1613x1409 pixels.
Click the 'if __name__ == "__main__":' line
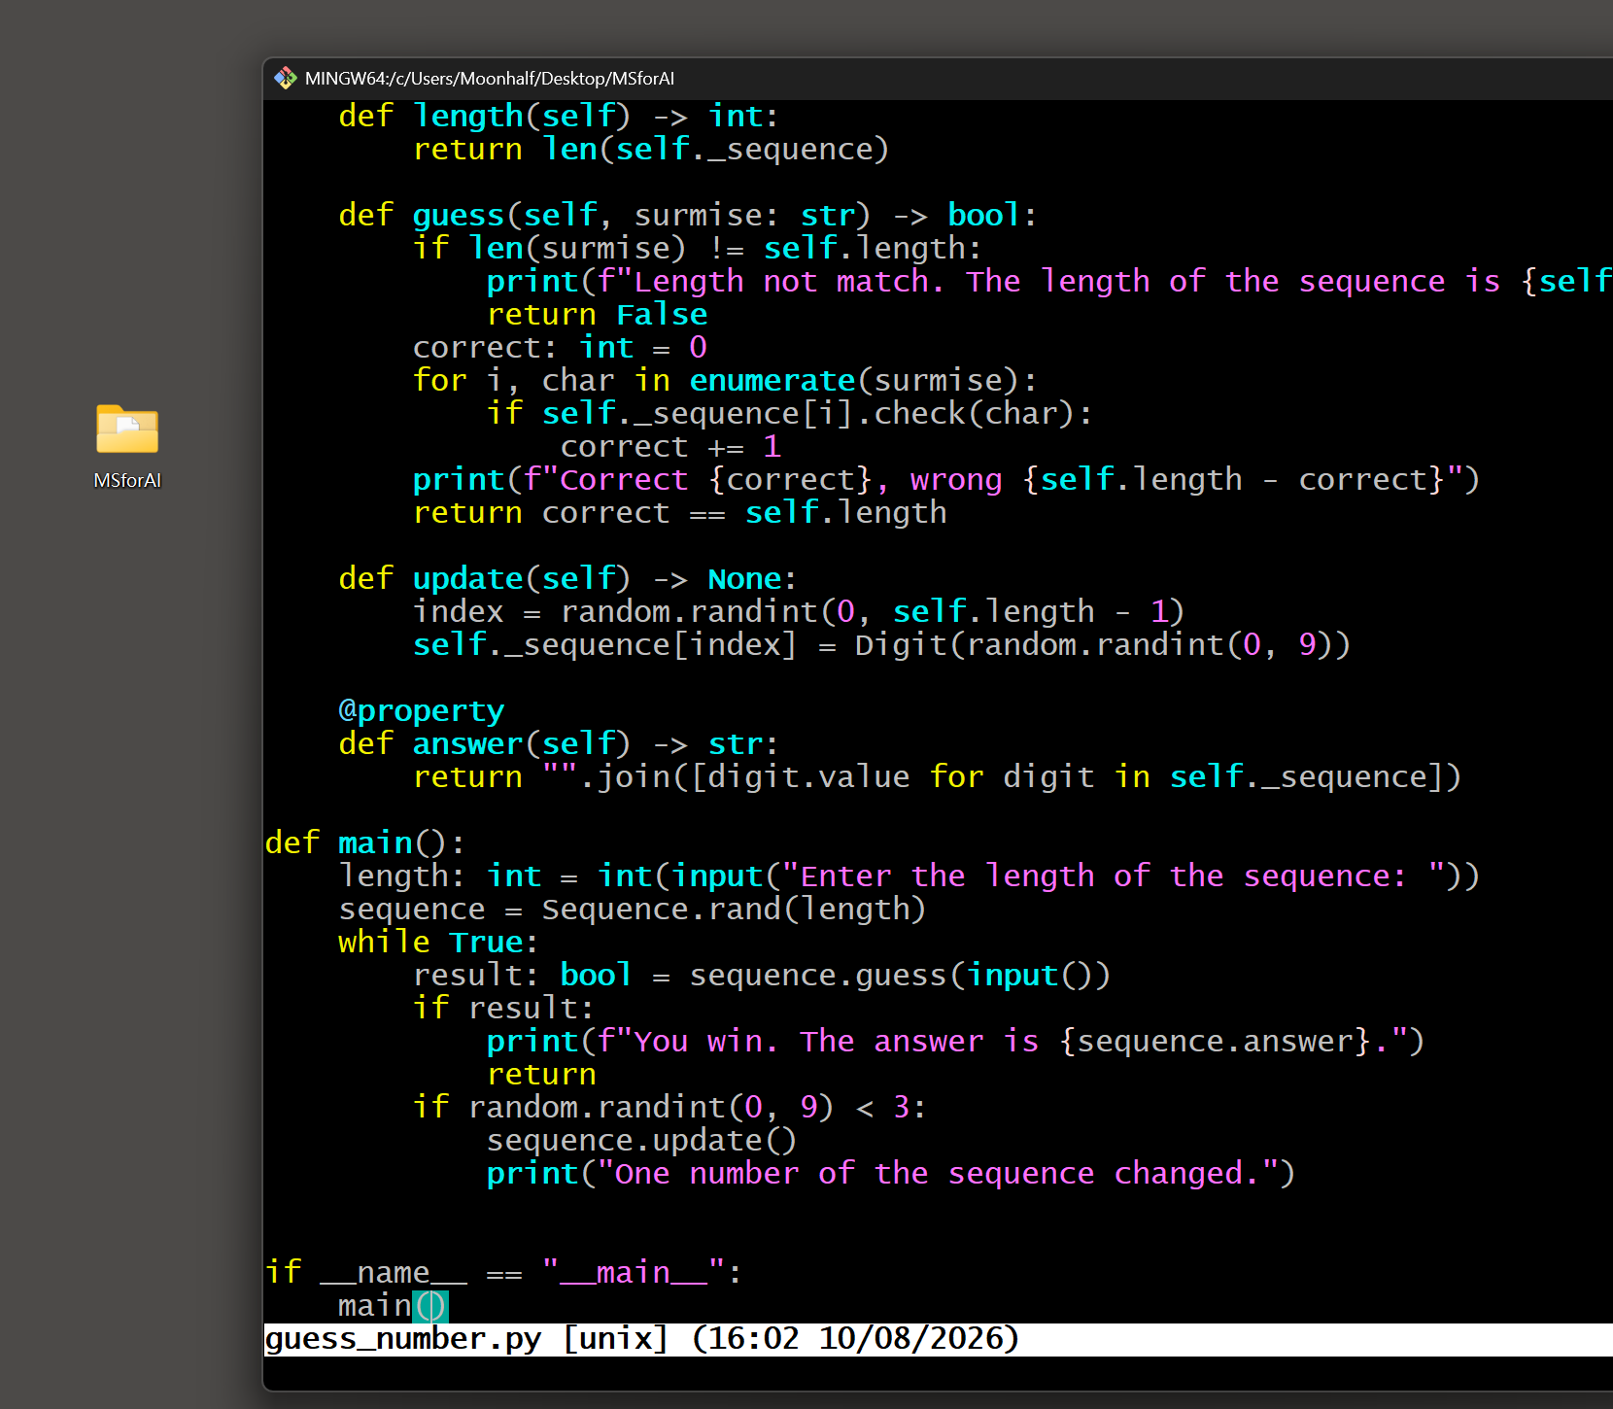click(x=503, y=1272)
